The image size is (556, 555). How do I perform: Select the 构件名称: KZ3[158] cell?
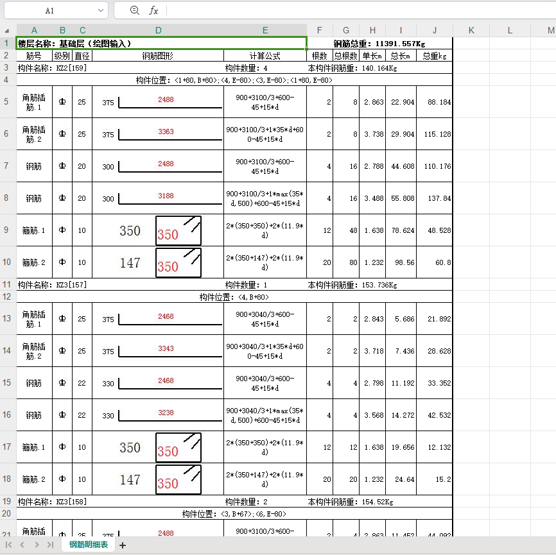coord(120,502)
